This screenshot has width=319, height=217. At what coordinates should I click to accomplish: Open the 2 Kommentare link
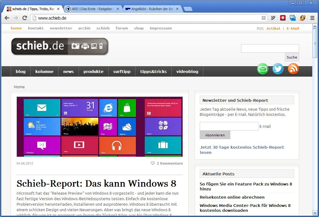170,163
